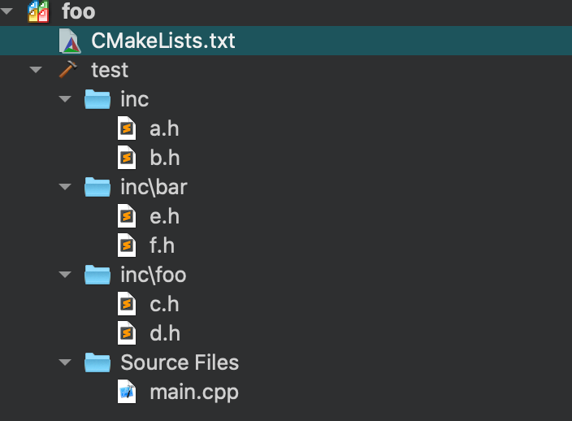Screen dimensions: 572x421
Task: Collapse the Source Files group arrow
Action: point(65,362)
